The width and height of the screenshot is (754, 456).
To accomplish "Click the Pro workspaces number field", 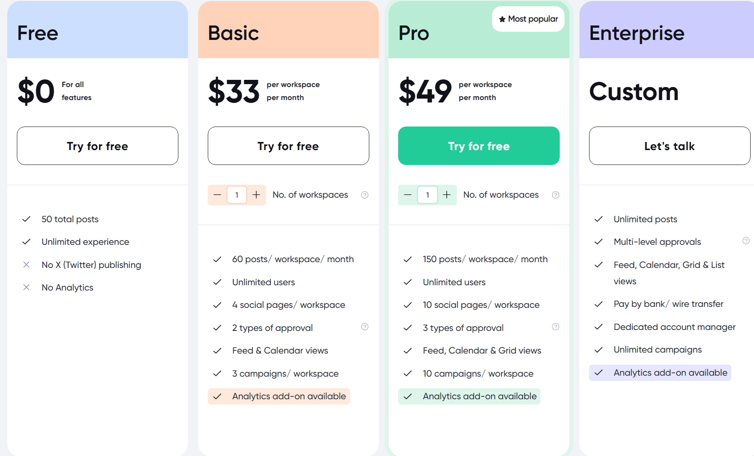I will click(x=427, y=195).
